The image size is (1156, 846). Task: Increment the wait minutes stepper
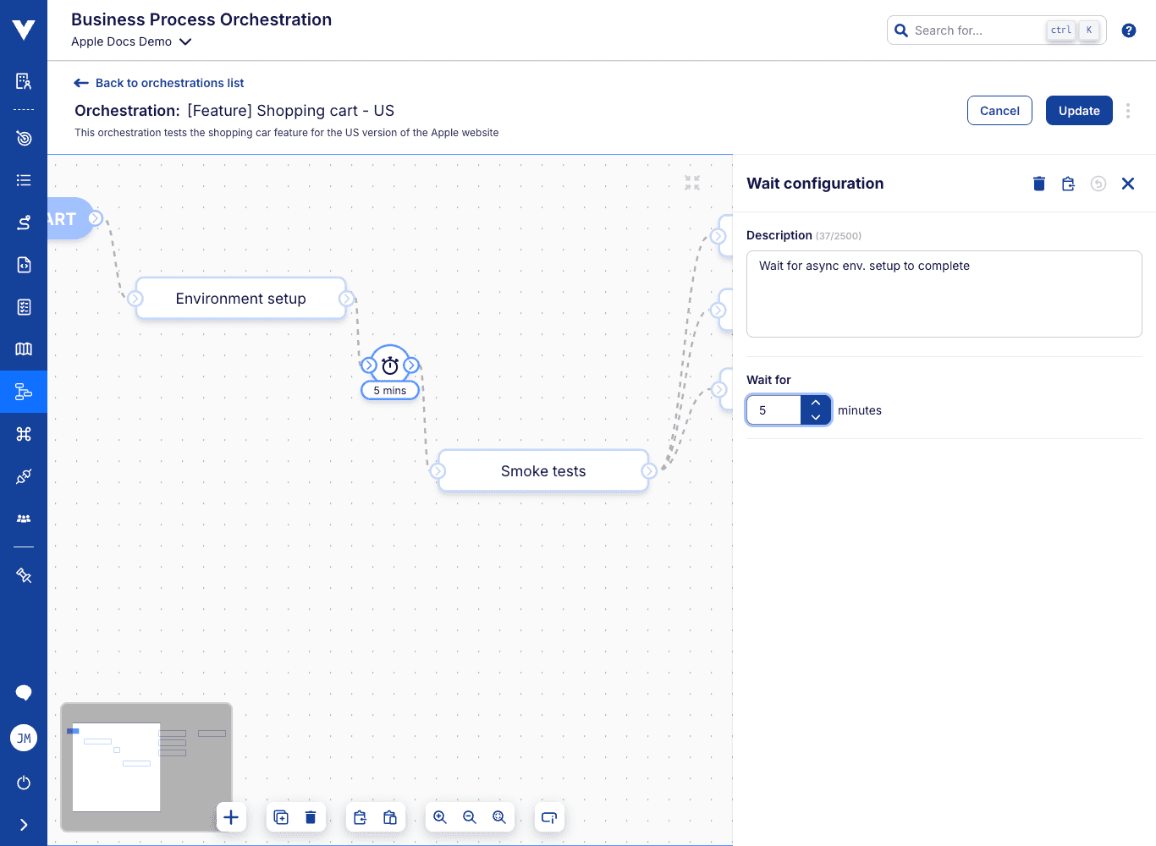816,402
